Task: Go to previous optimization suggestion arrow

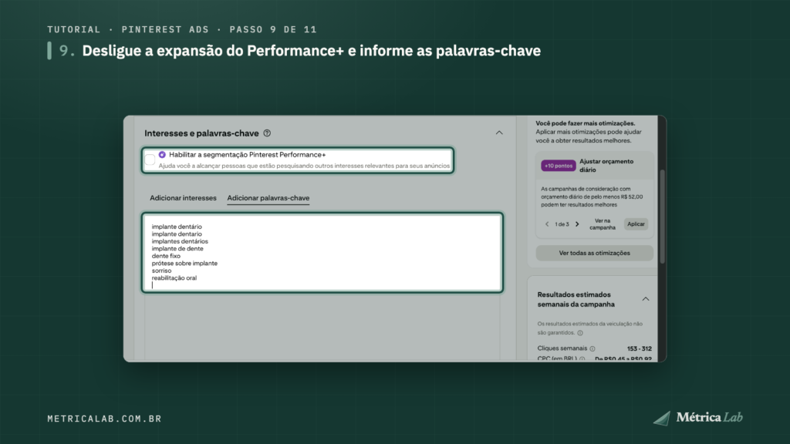Action: tap(547, 224)
